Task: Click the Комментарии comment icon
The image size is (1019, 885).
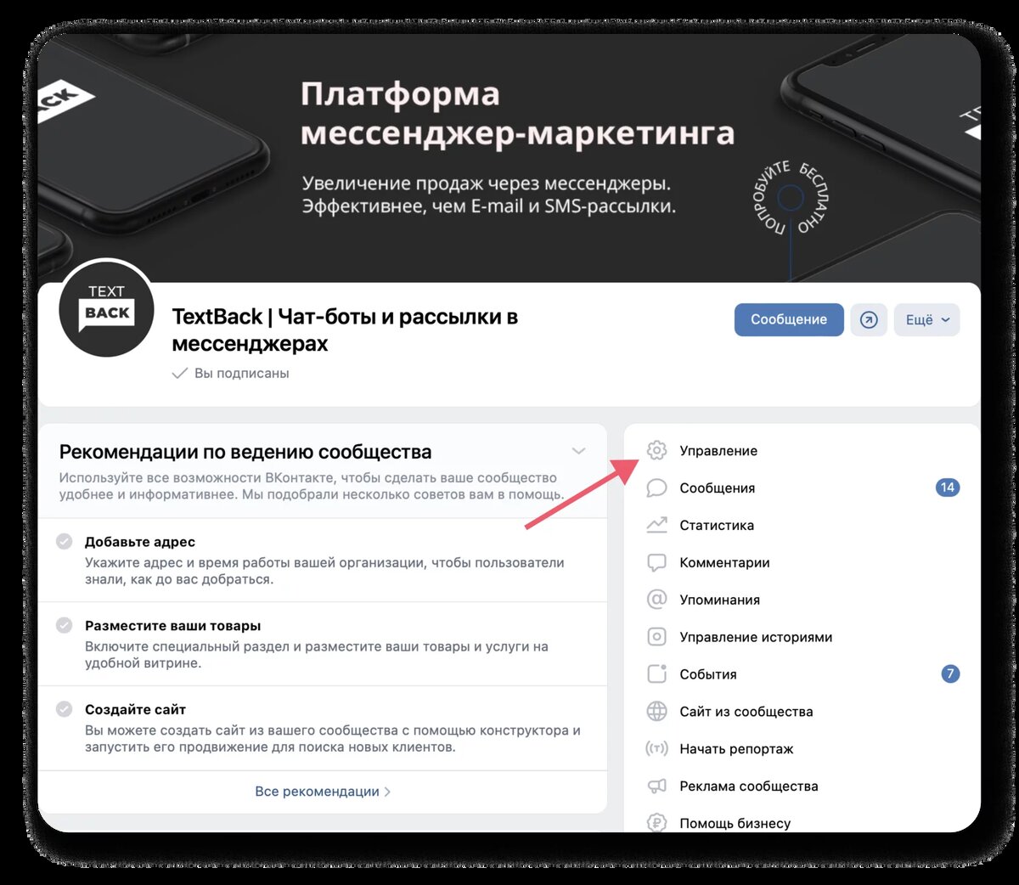Action: coord(656,562)
